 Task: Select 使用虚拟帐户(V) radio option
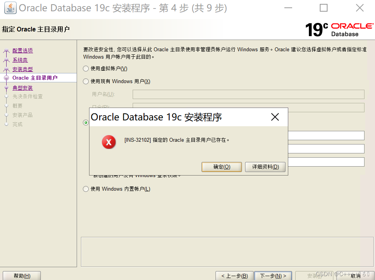(x=86, y=69)
